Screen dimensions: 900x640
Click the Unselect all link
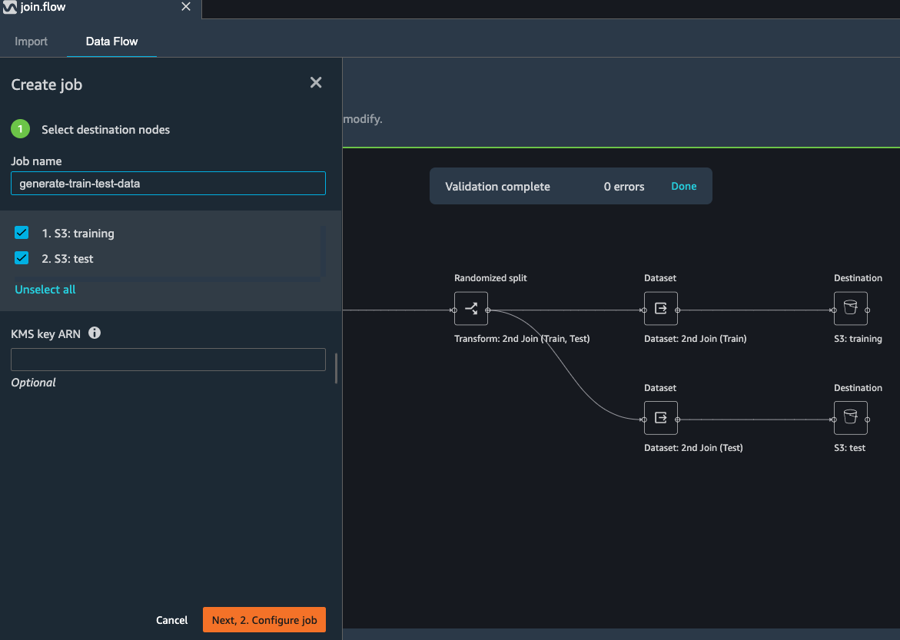(x=45, y=290)
